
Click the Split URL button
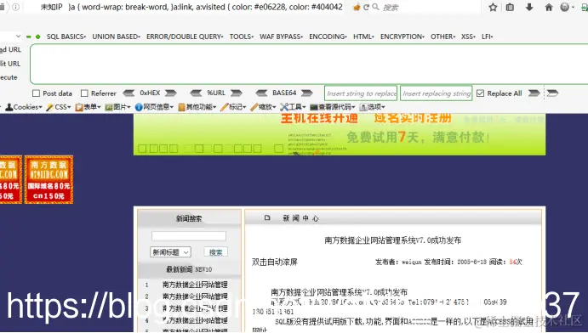click(x=10, y=64)
